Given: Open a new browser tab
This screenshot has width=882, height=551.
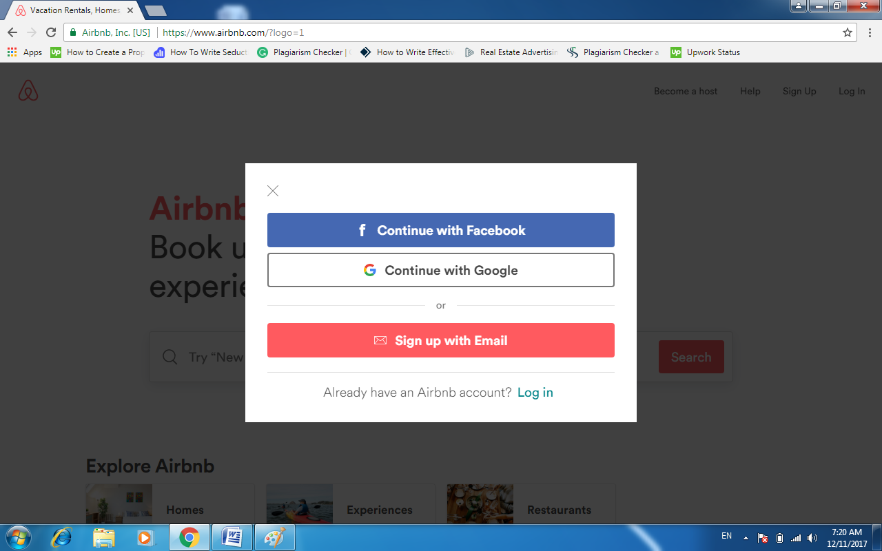Looking at the screenshot, I should [x=156, y=10].
